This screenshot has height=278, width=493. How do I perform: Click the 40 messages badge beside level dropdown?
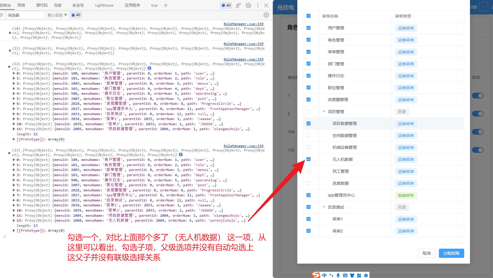(x=76, y=15)
